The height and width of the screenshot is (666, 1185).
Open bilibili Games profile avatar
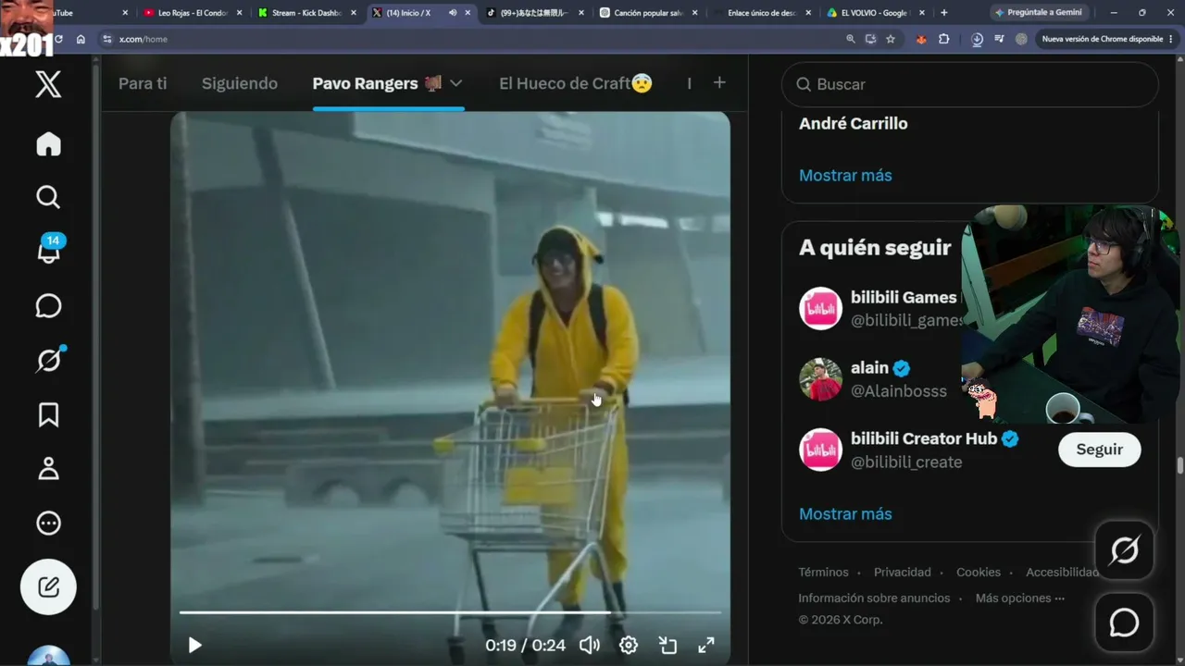(820, 308)
